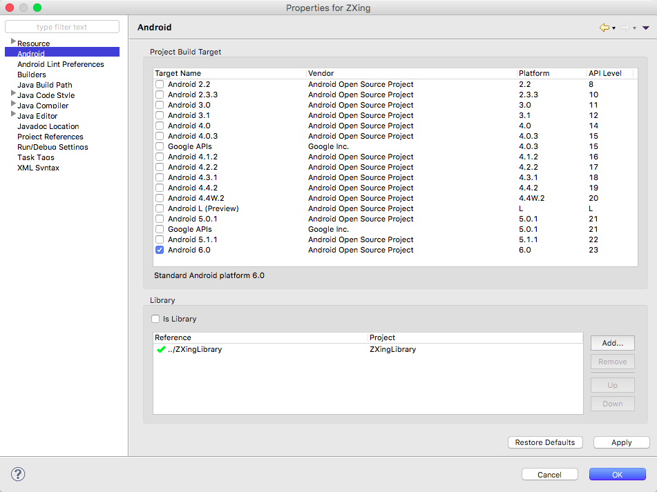Click API level 23 cell

point(593,250)
